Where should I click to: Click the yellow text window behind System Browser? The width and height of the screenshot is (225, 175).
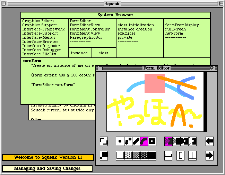62,112
